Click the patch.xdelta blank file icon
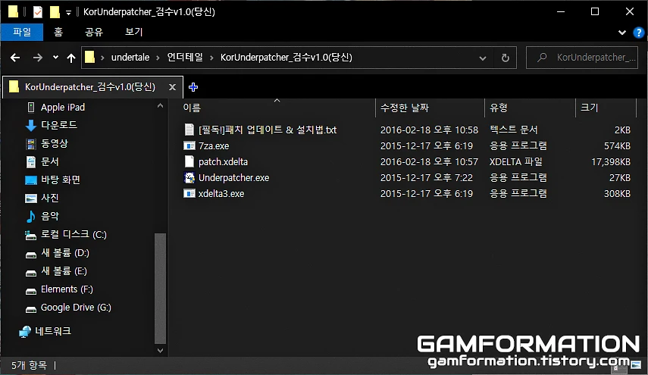The image size is (648, 375). pos(189,161)
